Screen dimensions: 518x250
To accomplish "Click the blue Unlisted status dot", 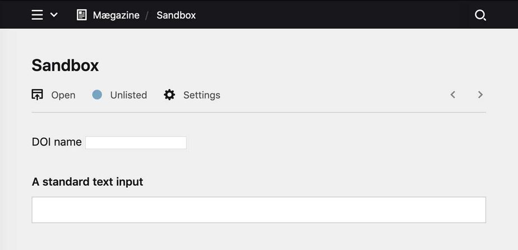I will click(97, 95).
